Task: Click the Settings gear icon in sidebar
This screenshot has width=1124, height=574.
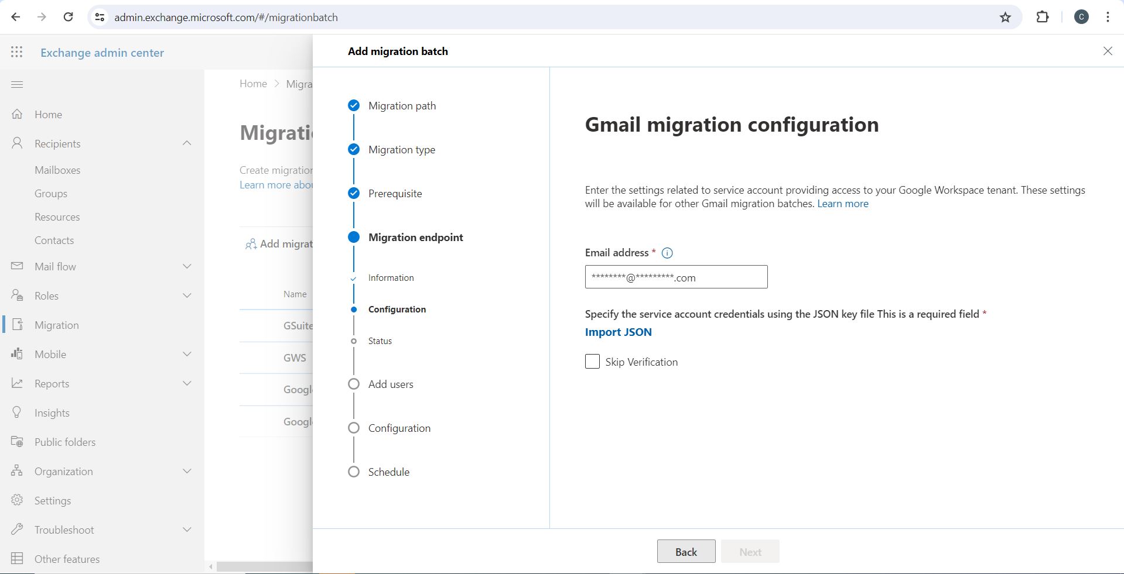Action: tap(18, 500)
